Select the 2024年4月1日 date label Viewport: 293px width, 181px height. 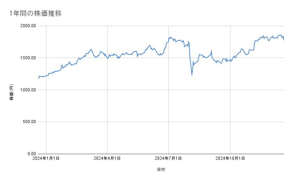pos(107,158)
